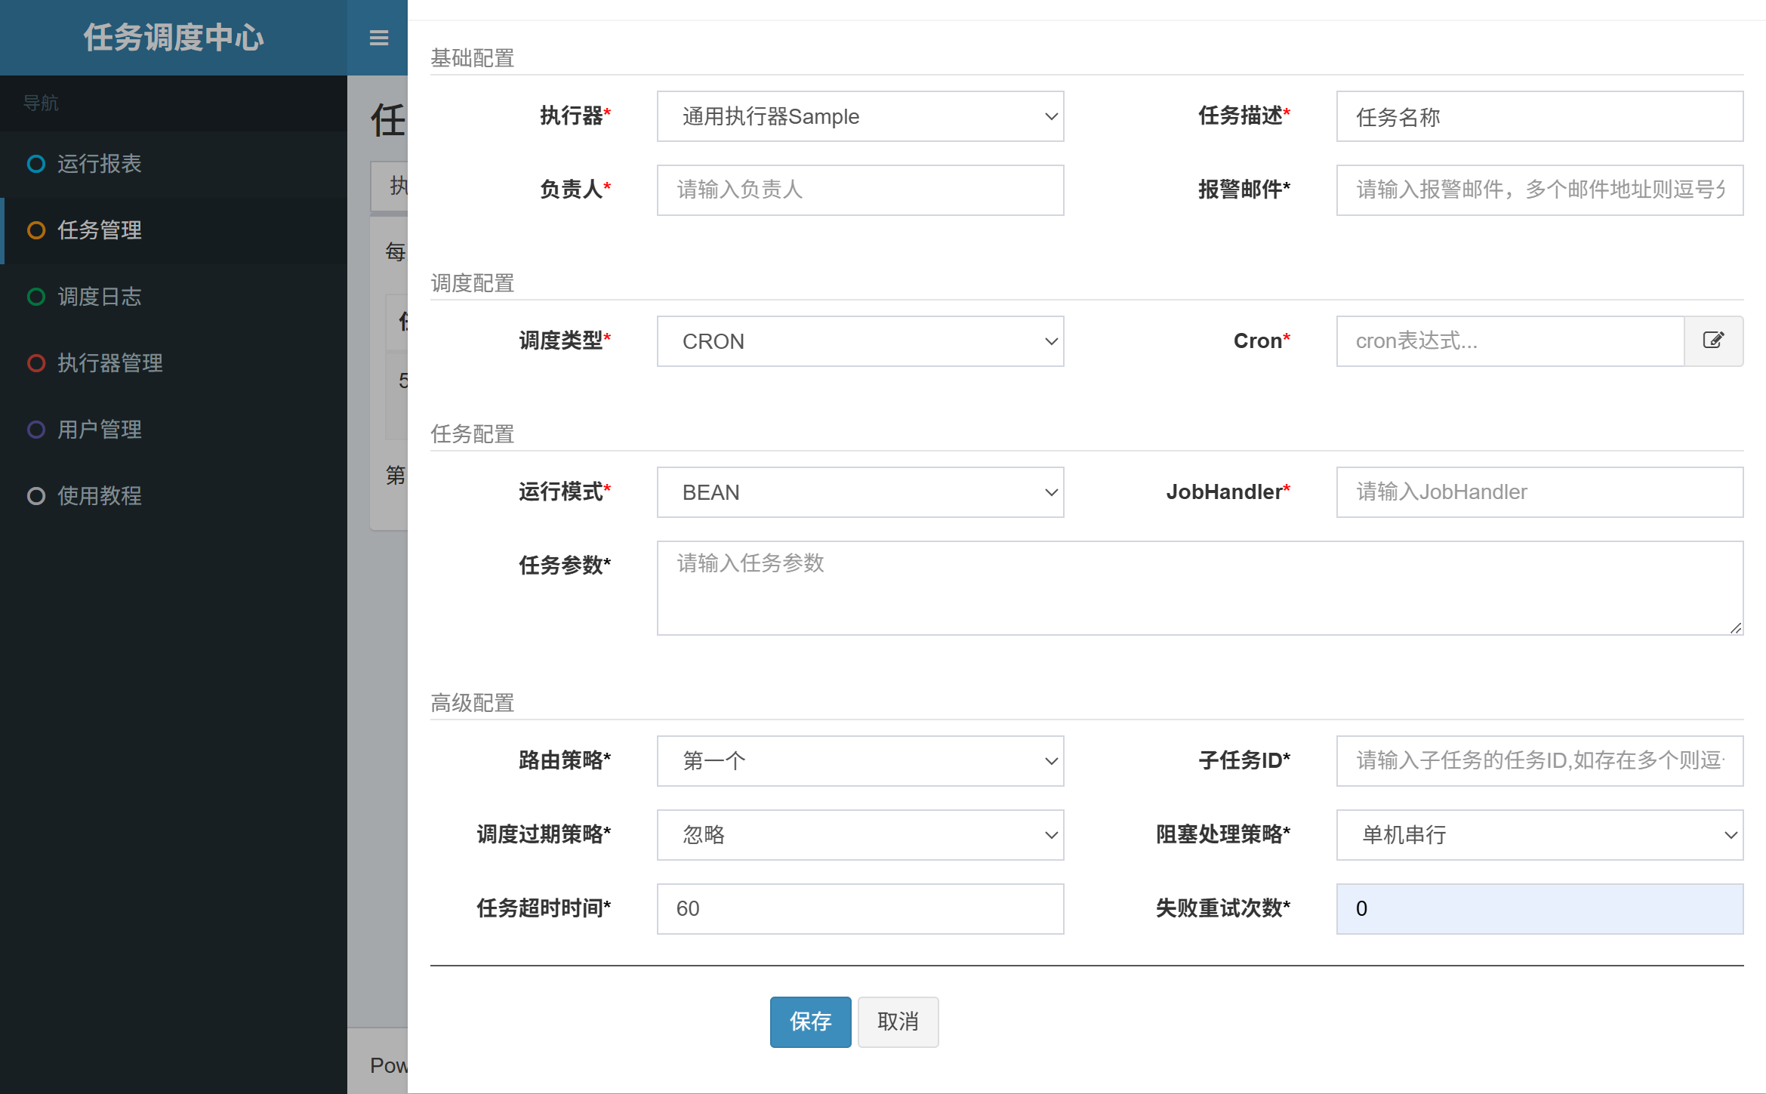The height and width of the screenshot is (1094, 1766).
Task: Open the 路由策略 dropdown
Action: pos(860,761)
